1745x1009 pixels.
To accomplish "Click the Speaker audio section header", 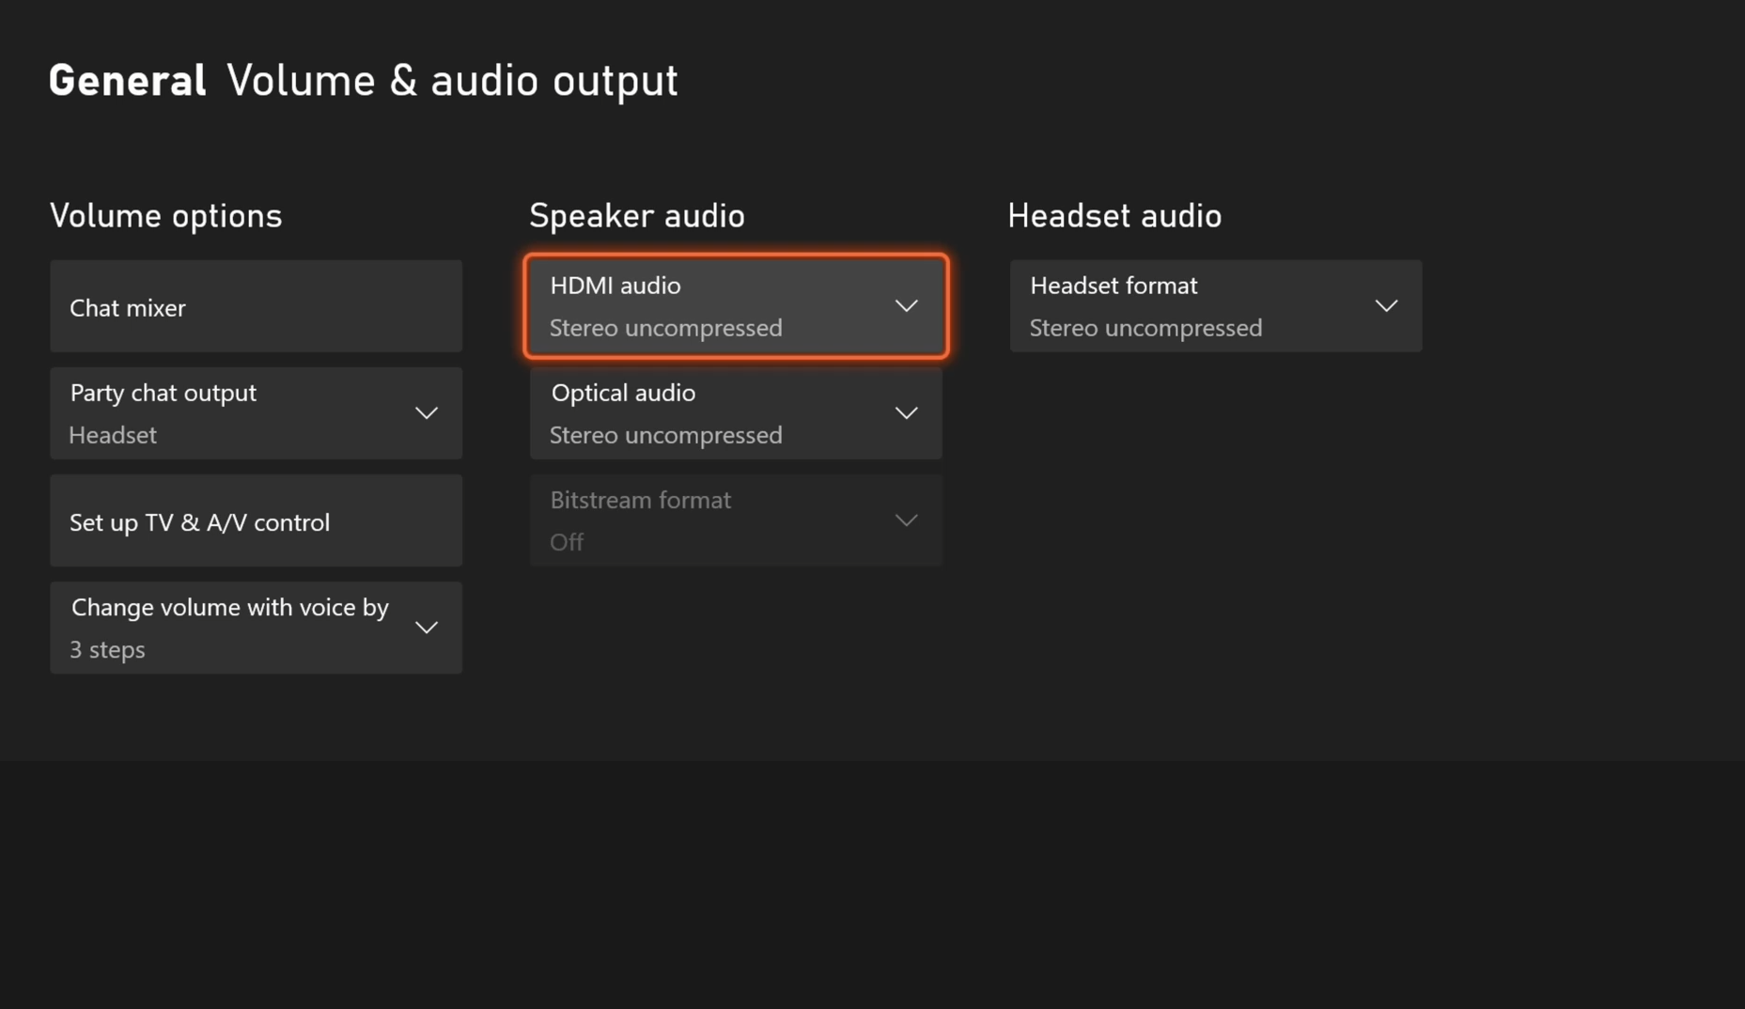I will [637, 215].
